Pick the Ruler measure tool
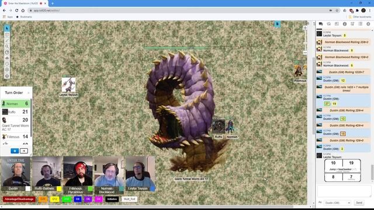Image resolution: width=374 pixels, height=210 pixels. coord(7,52)
